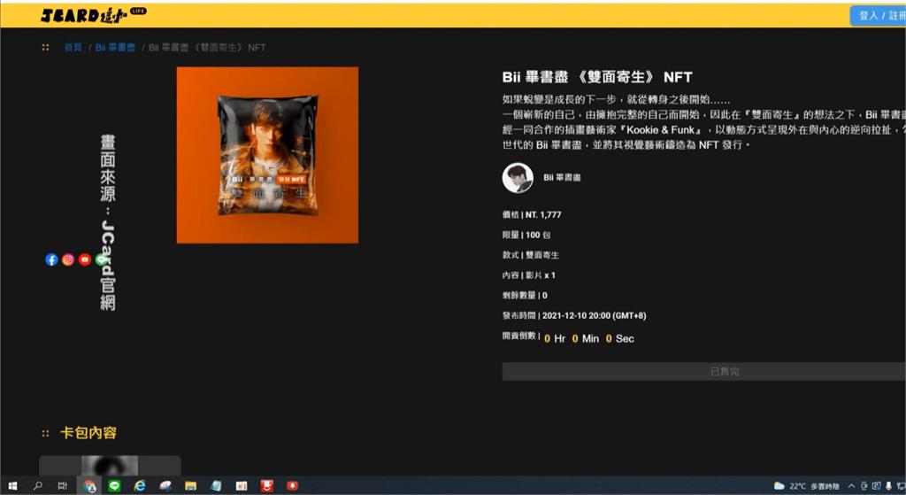Screen dimensions: 906x495
Task: Click Bii 畢書盡 round avatar picture
Action: [517, 177]
